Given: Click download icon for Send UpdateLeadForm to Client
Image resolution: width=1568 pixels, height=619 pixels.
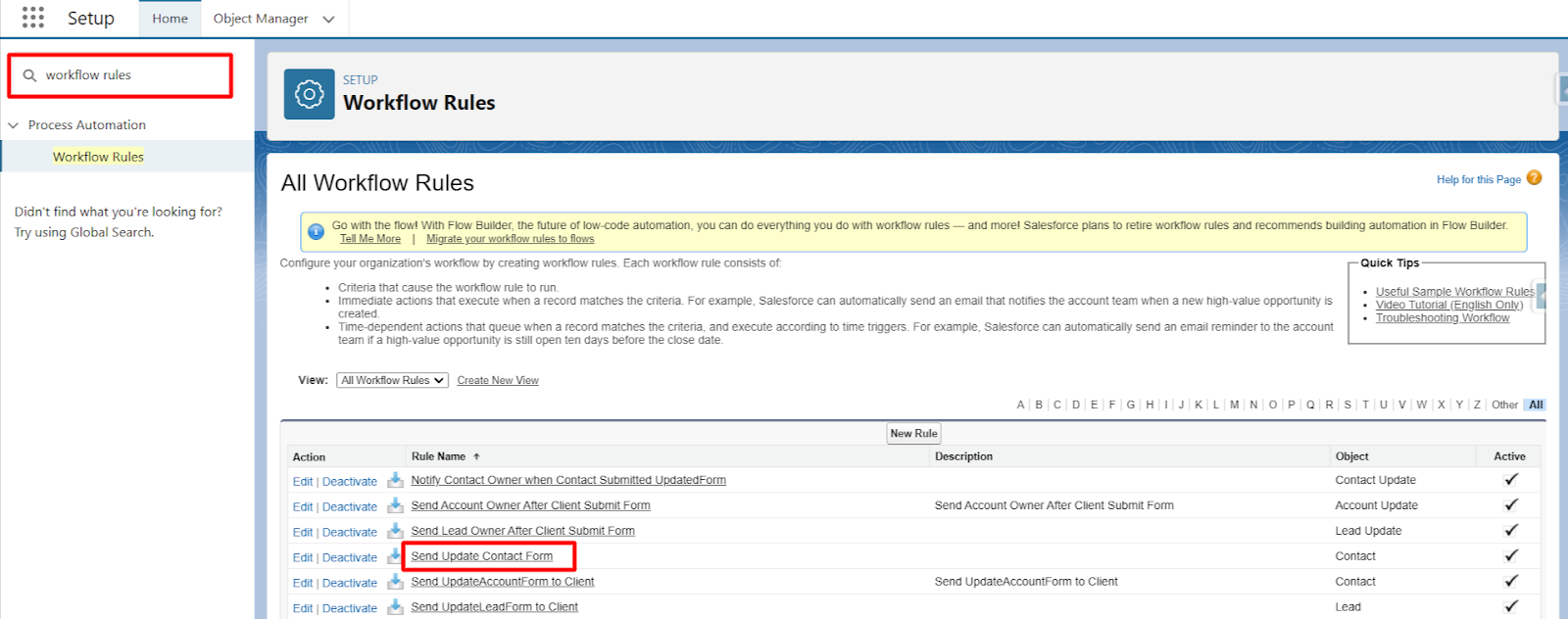Looking at the screenshot, I should (x=395, y=607).
